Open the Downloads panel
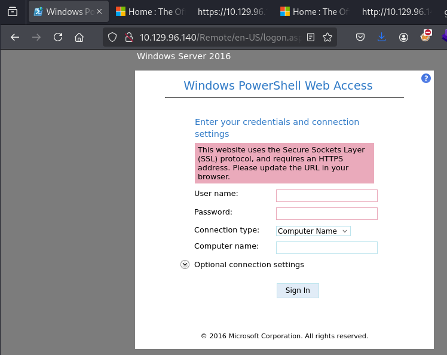Viewport: 447px width, 355px height. (x=382, y=37)
